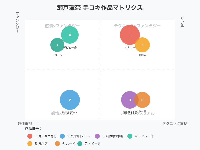The height and width of the screenshot is (150, 200).
Task: Click the blue legend swatch for 2泊3日デート
Action: click(62, 136)
